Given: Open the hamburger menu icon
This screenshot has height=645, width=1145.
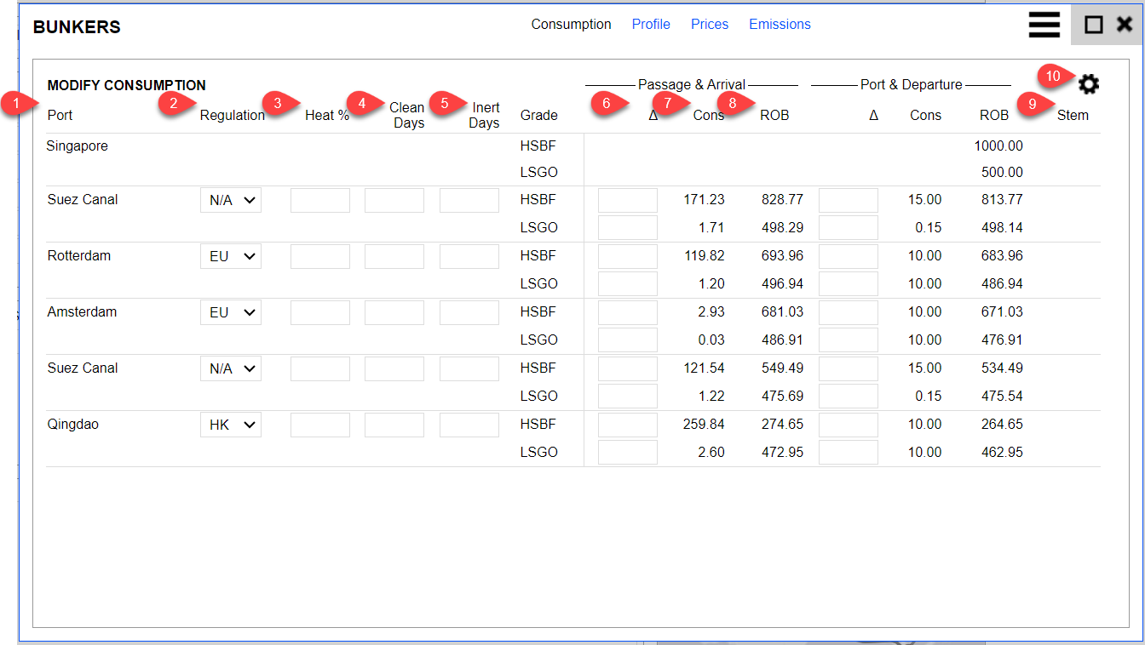Looking at the screenshot, I should click(1044, 26).
